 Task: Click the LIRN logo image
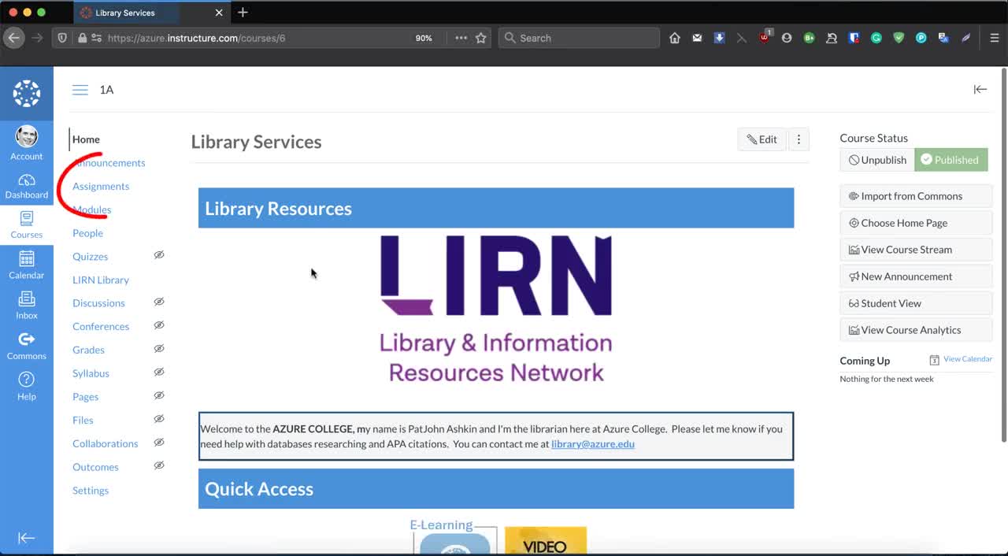click(x=496, y=310)
